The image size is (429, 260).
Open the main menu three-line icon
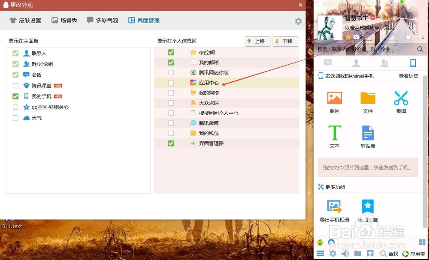320,254
